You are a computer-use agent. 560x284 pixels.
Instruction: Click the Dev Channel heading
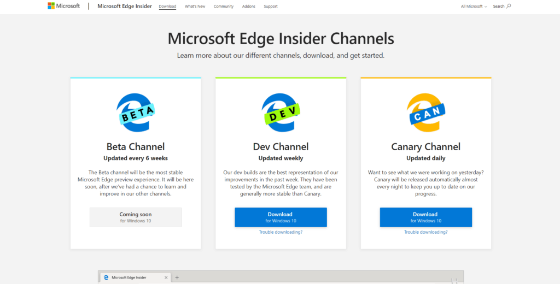coord(281,146)
